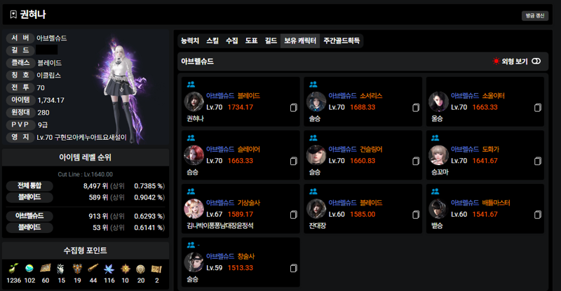Click the bookmark icon beside 권혀나
Image resolution: width=561 pixels, height=291 pixels.
click(x=13, y=15)
